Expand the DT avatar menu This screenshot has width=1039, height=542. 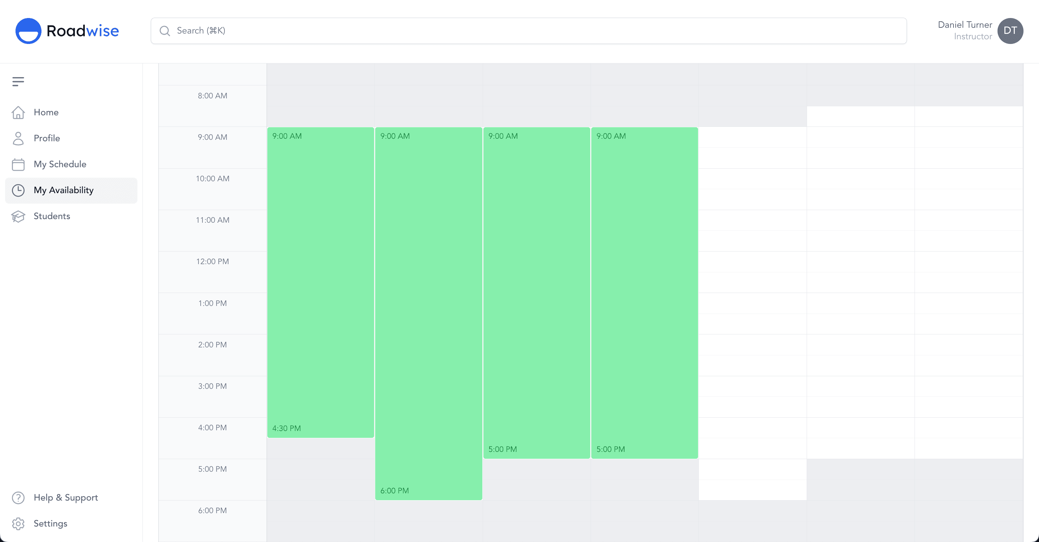[1010, 31]
